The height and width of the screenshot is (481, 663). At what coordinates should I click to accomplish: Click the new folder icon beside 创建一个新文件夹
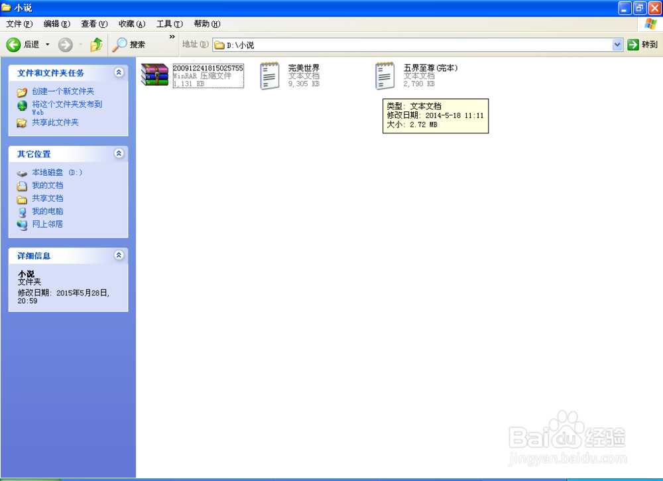click(x=22, y=92)
